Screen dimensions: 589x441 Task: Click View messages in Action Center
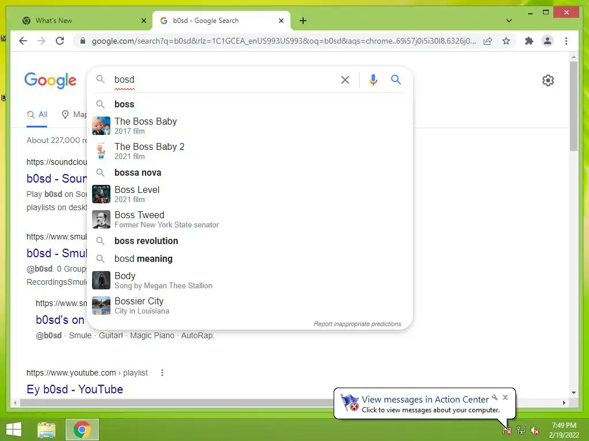[x=425, y=400]
